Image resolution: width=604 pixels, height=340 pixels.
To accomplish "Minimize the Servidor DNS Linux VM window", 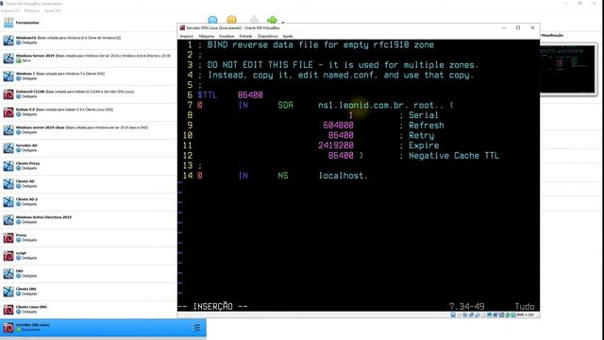I will pos(504,27).
